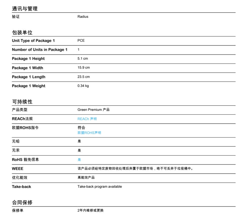Image resolution: width=242 pixels, height=217 pixels.
Task: Click the 2年内维修或更换 warranty text
Action: click(90, 210)
